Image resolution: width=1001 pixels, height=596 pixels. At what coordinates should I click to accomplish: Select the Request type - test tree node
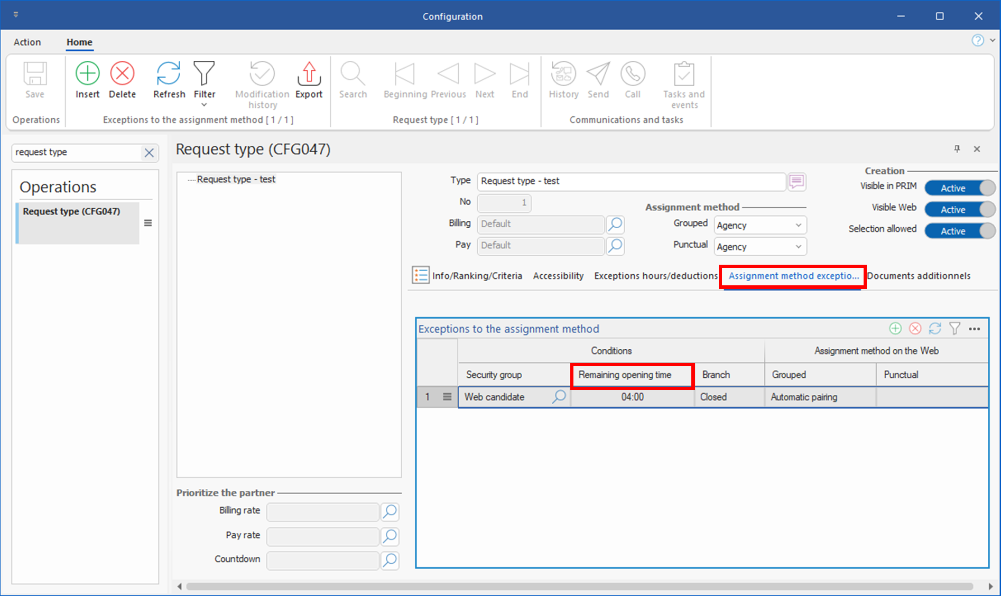click(236, 180)
